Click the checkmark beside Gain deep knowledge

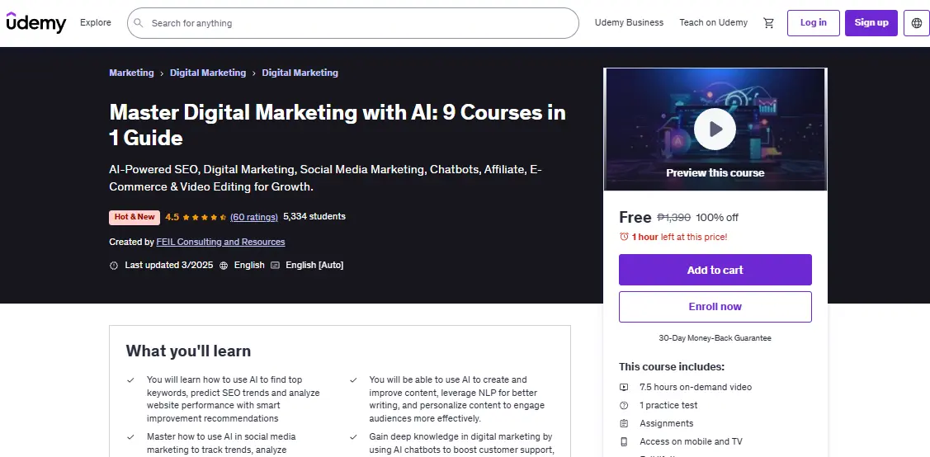point(353,437)
